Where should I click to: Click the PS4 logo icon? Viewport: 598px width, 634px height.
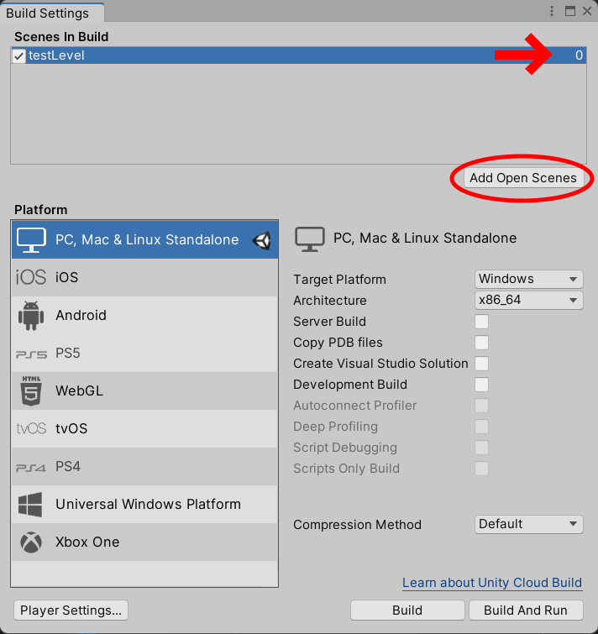coord(31,468)
